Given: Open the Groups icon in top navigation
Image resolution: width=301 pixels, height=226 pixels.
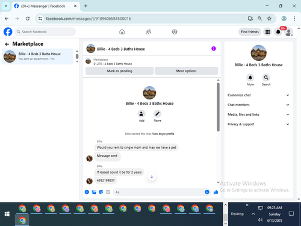Looking at the screenshot, I should coord(175,32).
